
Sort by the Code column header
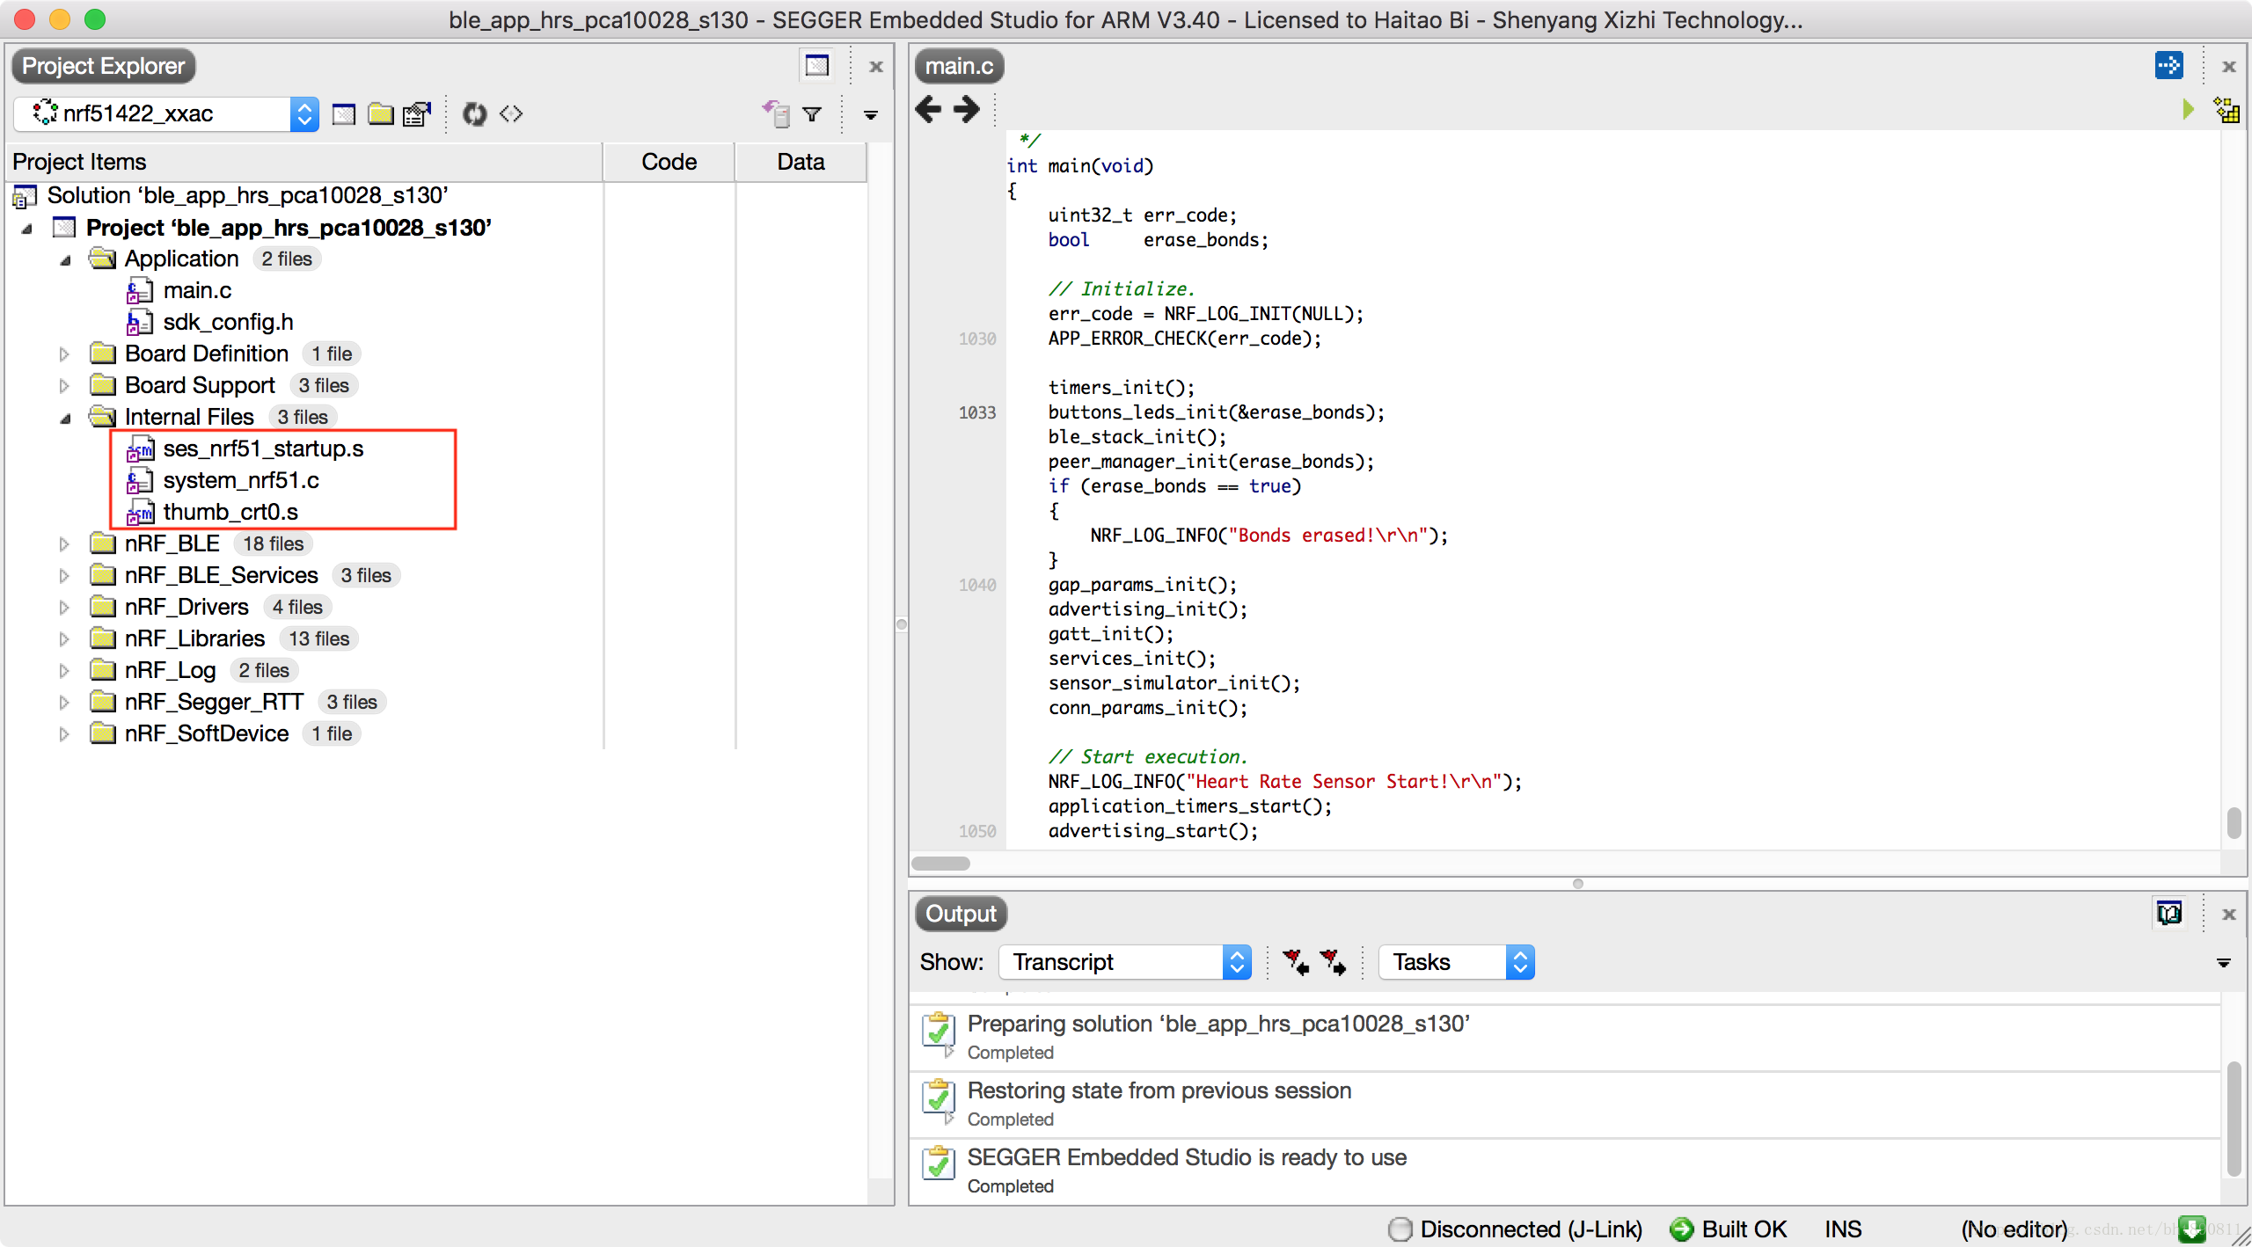(669, 162)
